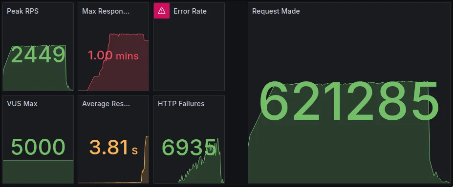453x187 pixels.
Task: Select the Average Response panel title
Action: [x=106, y=104]
